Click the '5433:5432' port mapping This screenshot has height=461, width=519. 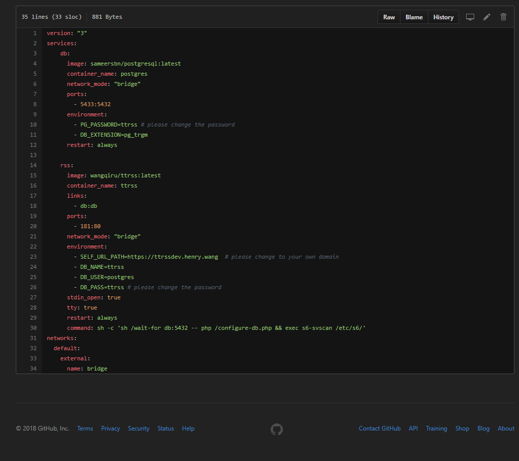(95, 104)
